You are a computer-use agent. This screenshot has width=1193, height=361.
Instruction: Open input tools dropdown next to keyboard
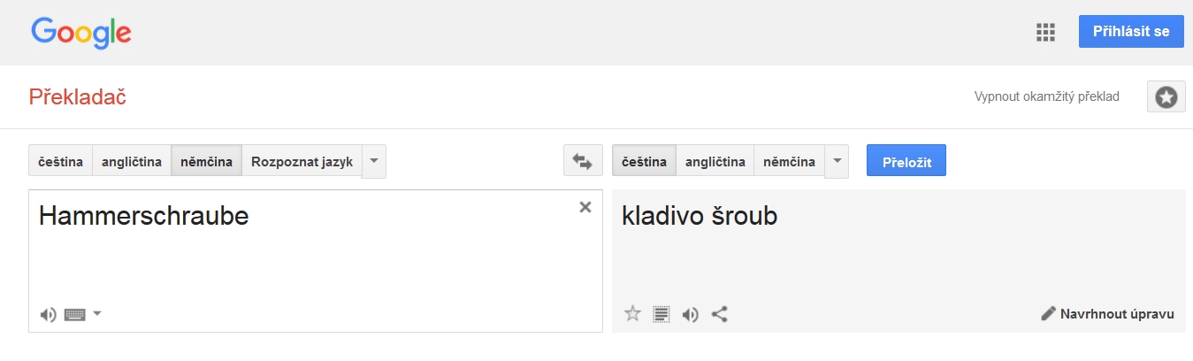(97, 313)
